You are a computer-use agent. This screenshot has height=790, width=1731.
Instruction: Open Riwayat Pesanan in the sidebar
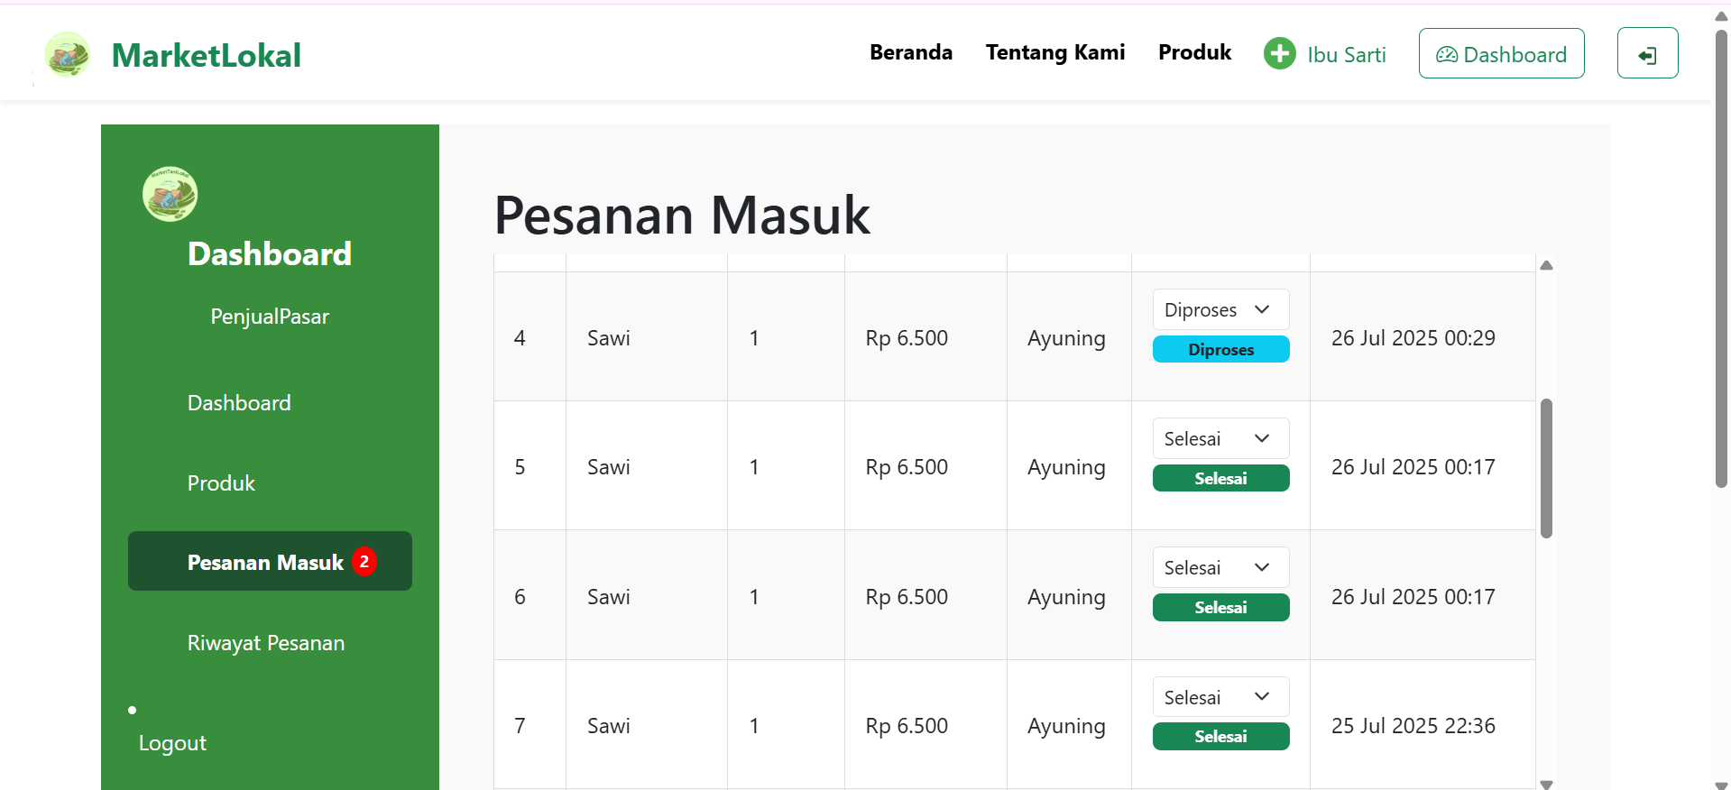(266, 643)
